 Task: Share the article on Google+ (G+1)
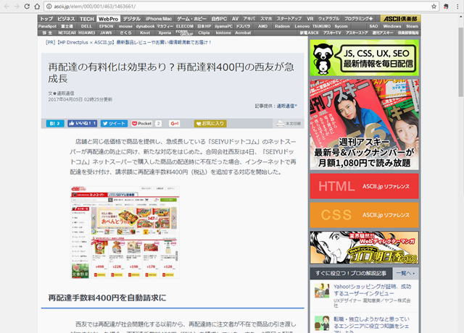coord(175,124)
